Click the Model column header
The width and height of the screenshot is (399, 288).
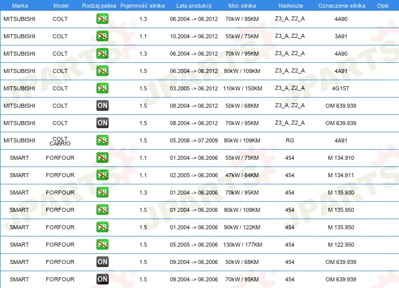[61, 6]
